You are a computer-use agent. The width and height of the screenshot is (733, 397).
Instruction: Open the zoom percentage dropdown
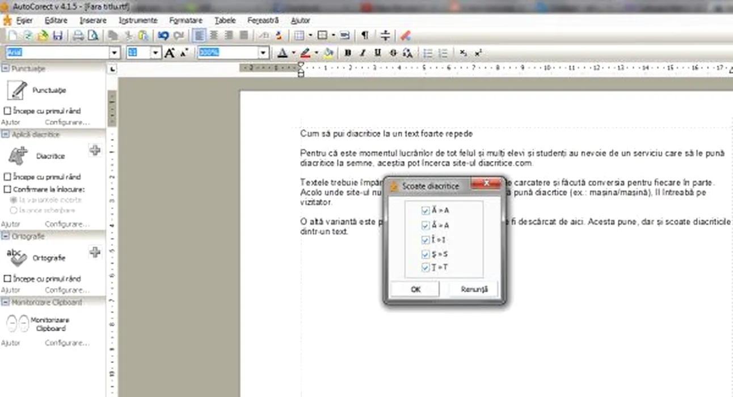point(263,53)
